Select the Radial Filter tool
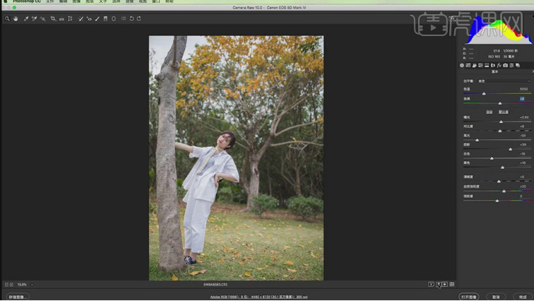The image size is (534, 301). 114,19
